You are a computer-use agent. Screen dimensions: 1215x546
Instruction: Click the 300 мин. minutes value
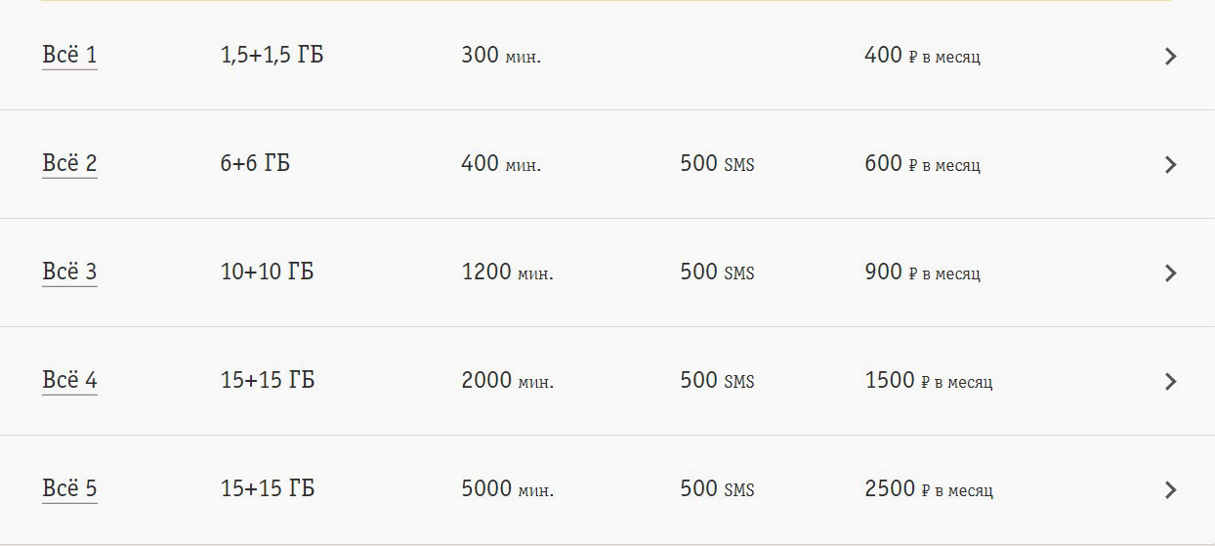501,56
